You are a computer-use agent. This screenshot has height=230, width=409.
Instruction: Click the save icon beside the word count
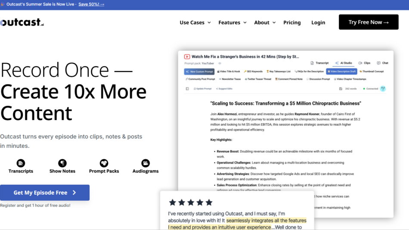pos(341,89)
